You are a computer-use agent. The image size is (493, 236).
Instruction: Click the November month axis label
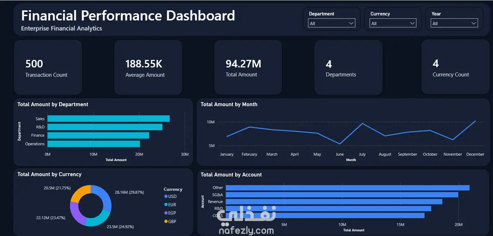tap(453, 154)
